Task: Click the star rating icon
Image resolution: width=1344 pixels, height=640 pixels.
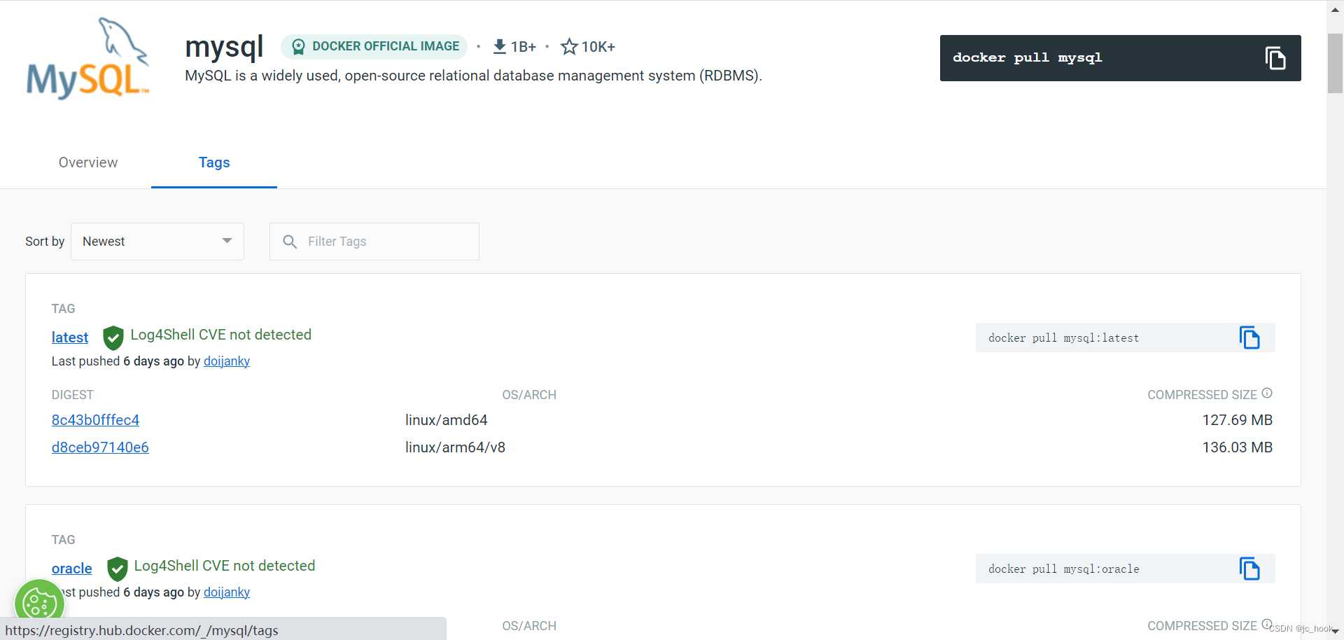Action: pyautogui.click(x=569, y=47)
